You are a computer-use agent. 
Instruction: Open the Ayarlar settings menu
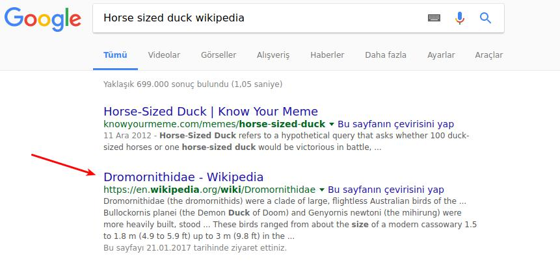pos(441,55)
